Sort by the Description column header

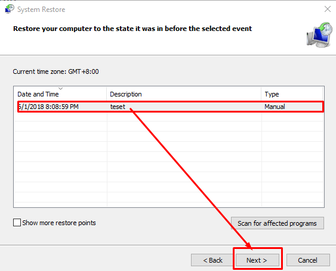184,94
